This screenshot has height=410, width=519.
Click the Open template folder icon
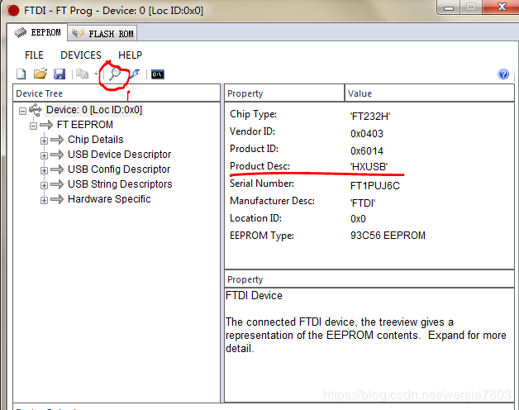tap(40, 74)
